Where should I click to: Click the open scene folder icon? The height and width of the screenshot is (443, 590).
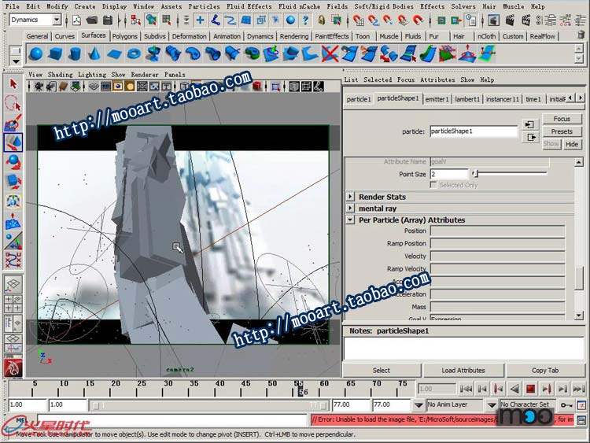pyautogui.click(x=92, y=20)
